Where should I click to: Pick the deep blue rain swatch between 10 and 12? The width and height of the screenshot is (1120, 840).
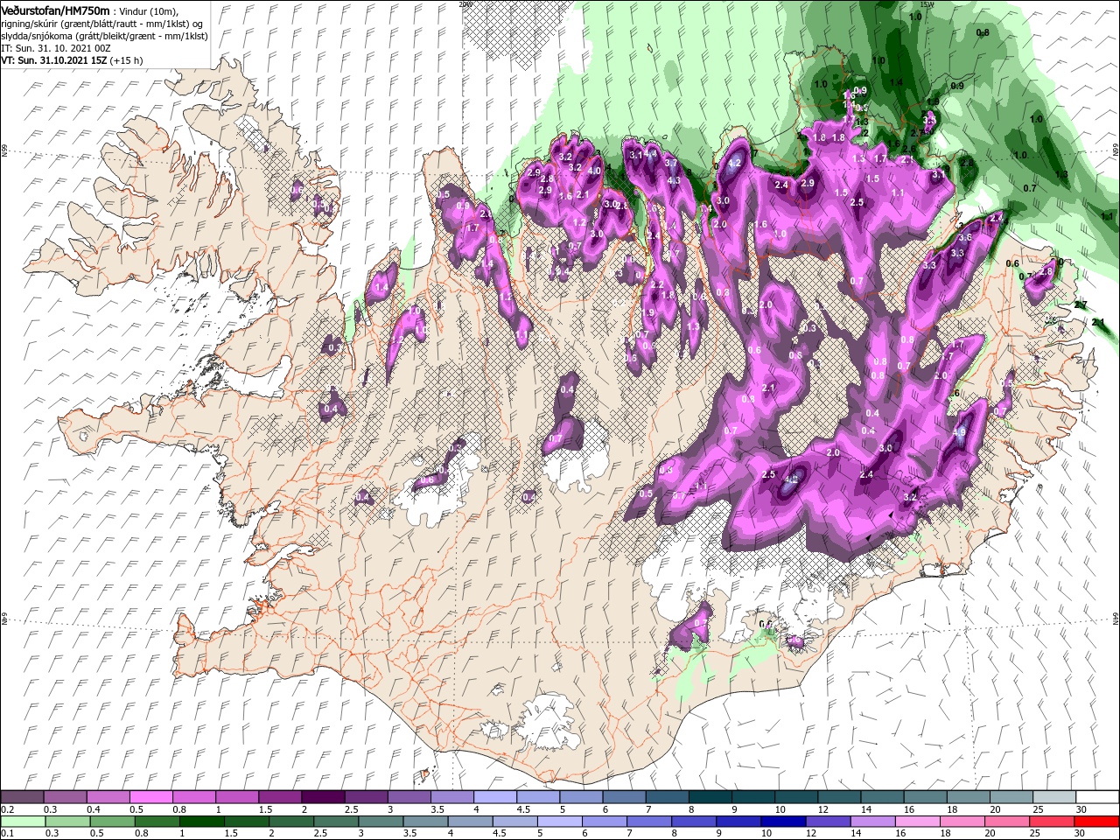[784, 822]
